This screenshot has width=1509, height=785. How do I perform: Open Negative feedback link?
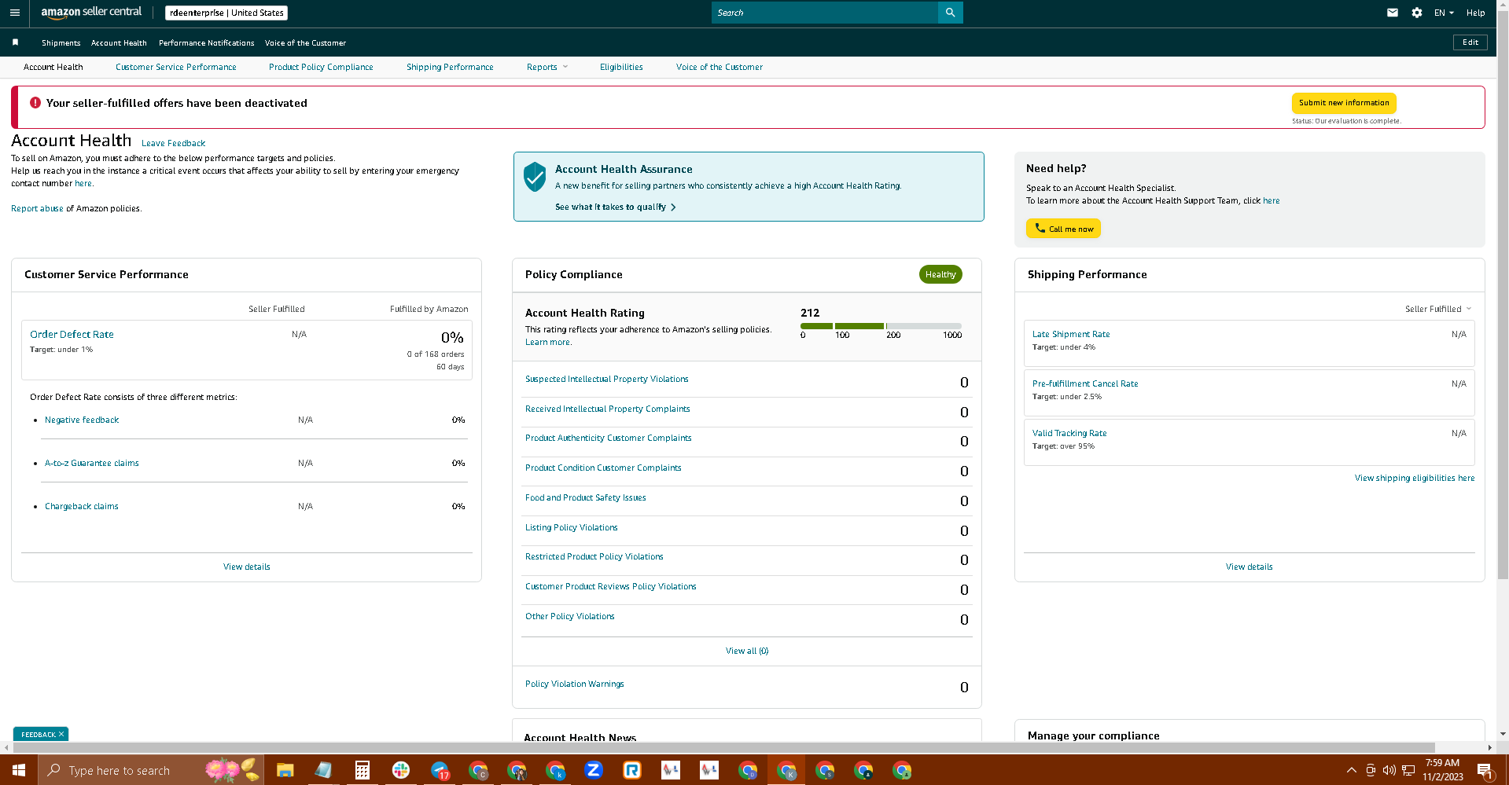pos(82,420)
